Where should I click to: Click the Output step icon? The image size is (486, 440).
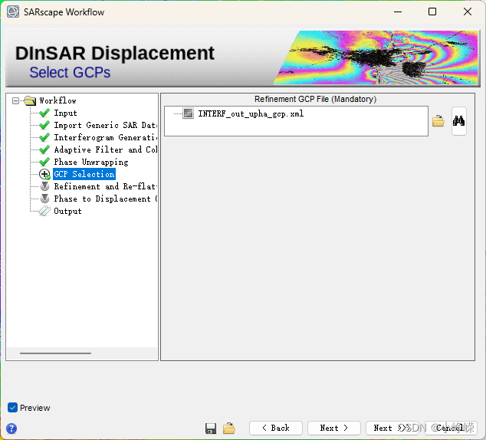tap(44, 211)
